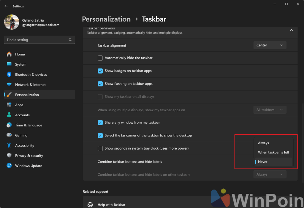304x208 pixels.
Task: Open Bluetooth & devices icon
Action: pyautogui.click(x=9, y=74)
